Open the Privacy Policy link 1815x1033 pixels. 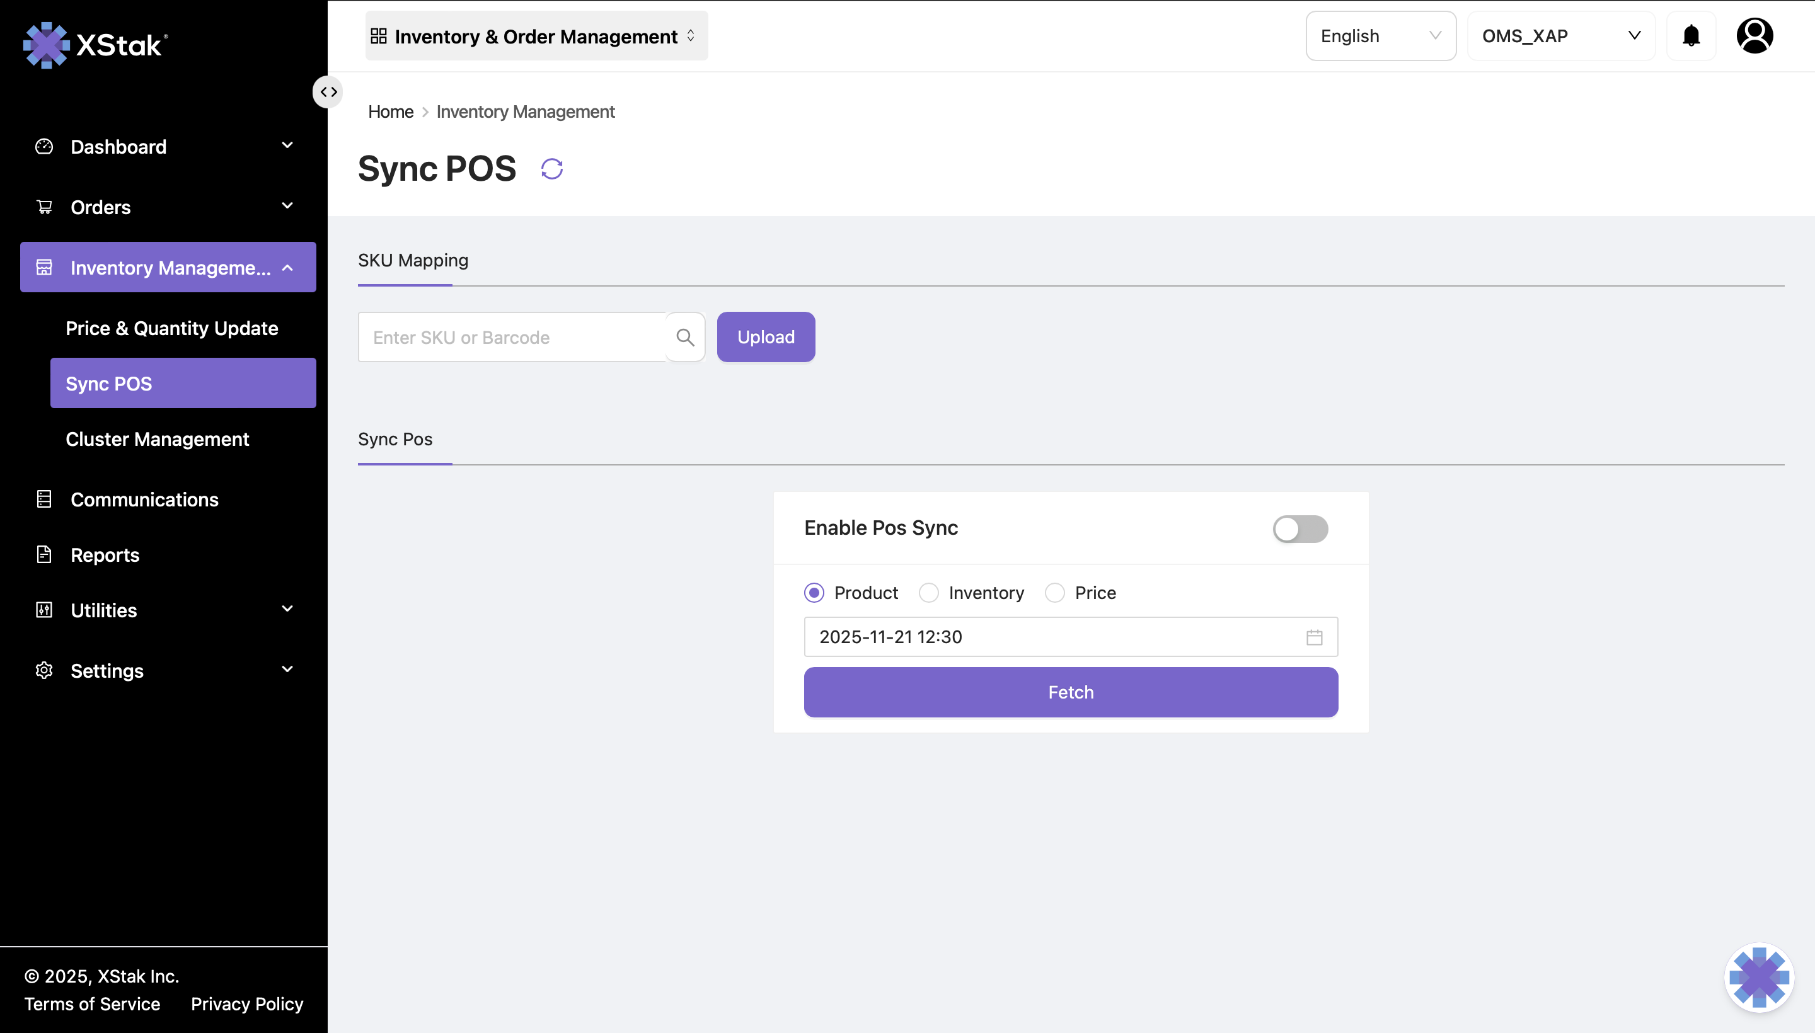coord(246,1004)
